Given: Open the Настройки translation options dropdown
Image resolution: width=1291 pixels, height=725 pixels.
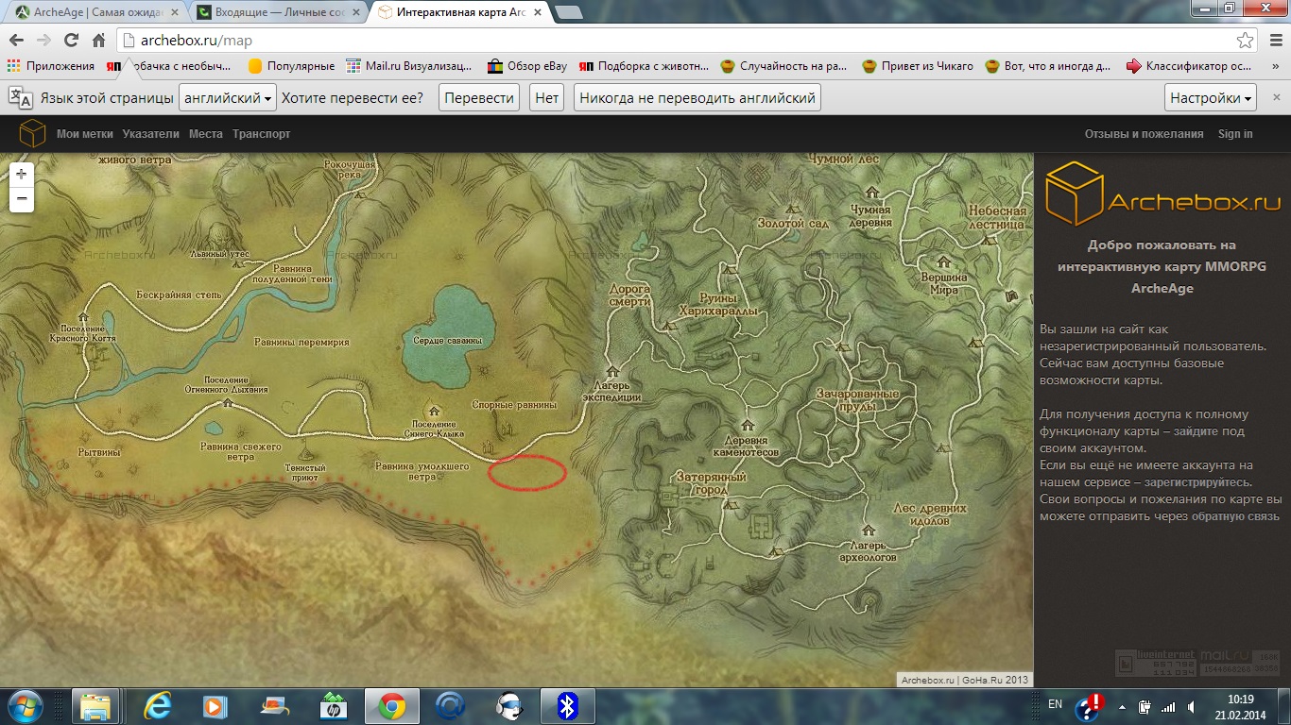Looking at the screenshot, I should click(x=1212, y=98).
